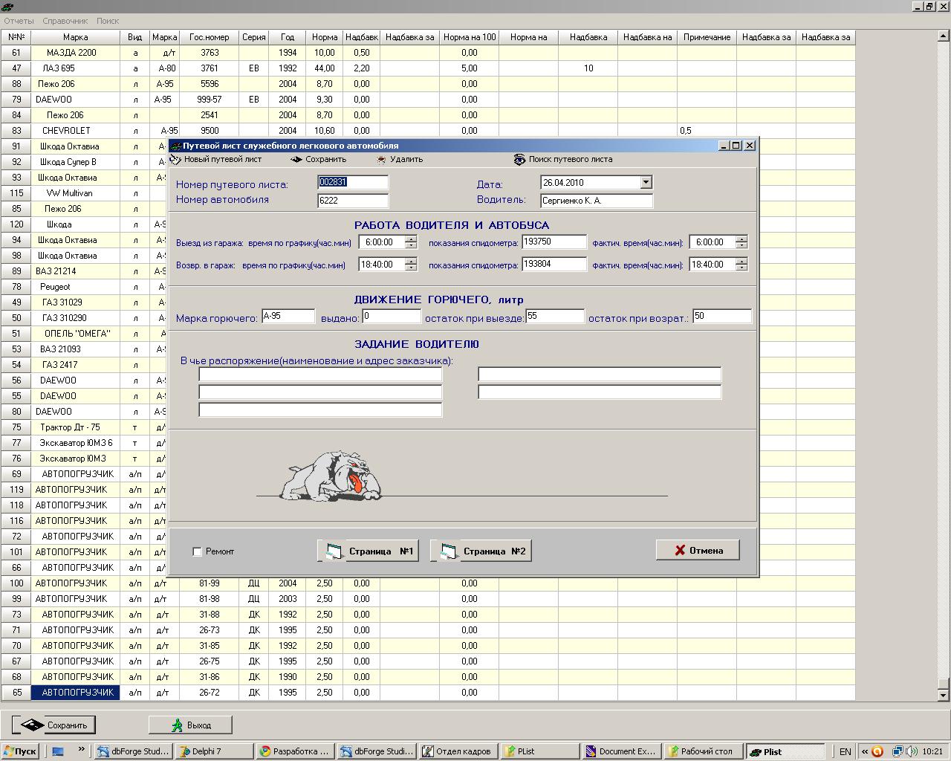This screenshot has height=761, width=951.
Task: Switch to Delphi 7 in the taskbar
Action: (x=214, y=751)
